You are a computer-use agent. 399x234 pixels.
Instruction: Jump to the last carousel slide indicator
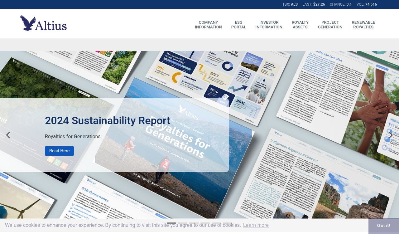[x=227, y=223]
